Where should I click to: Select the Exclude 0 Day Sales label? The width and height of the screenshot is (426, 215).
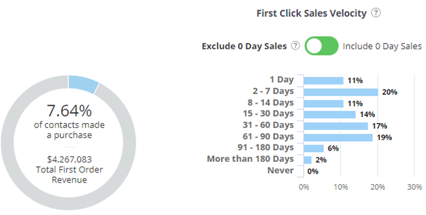click(x=244, y=46)
